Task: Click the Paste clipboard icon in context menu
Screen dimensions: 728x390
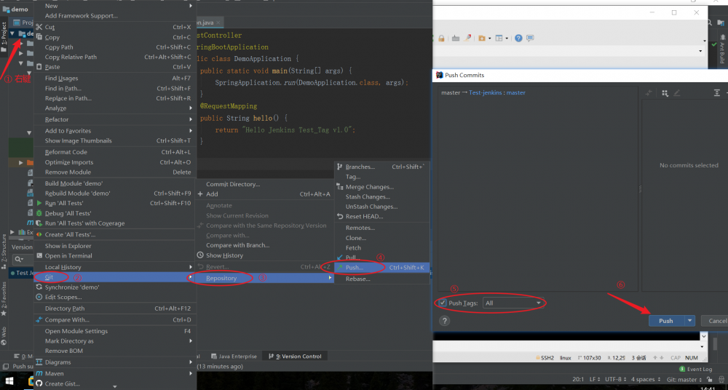Action: 39,67
